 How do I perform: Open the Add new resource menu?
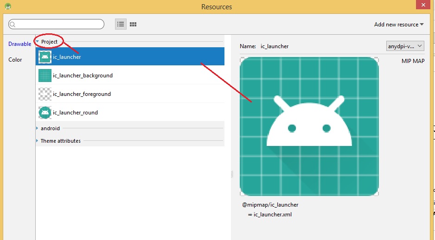click(399, 25)
